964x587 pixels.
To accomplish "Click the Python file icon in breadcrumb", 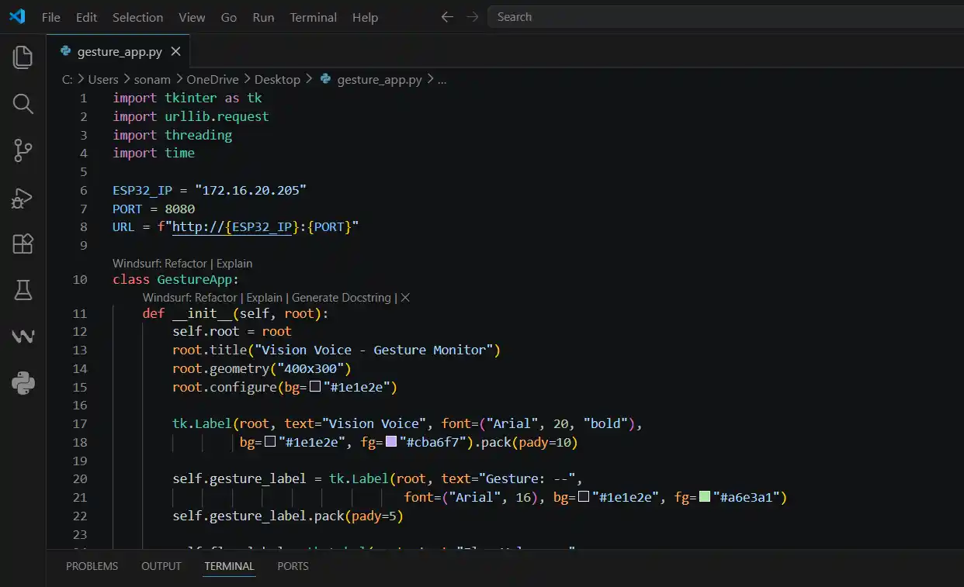I will tap(325, 79).
